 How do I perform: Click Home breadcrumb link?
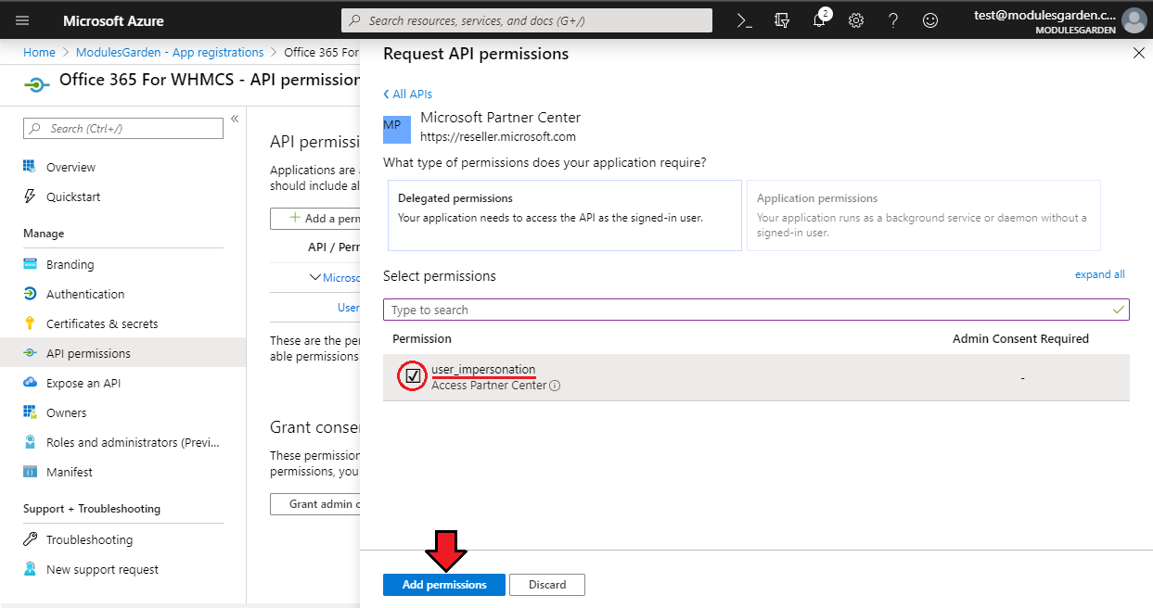point(39,52)
